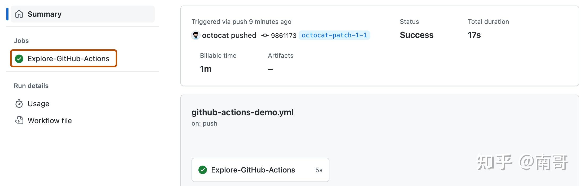
Task: Click the octocat username
Action: 216,35
